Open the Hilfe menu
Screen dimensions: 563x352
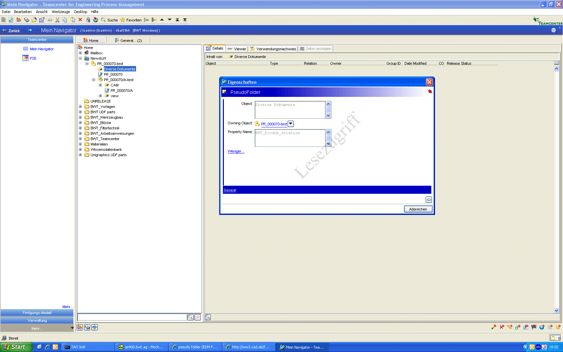pos(95,12)
